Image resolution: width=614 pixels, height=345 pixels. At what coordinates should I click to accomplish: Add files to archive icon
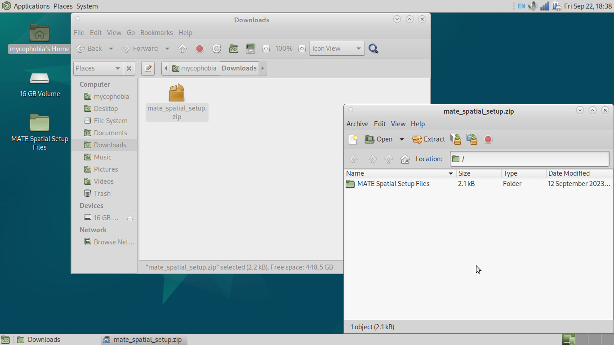[x=456, y=139]
